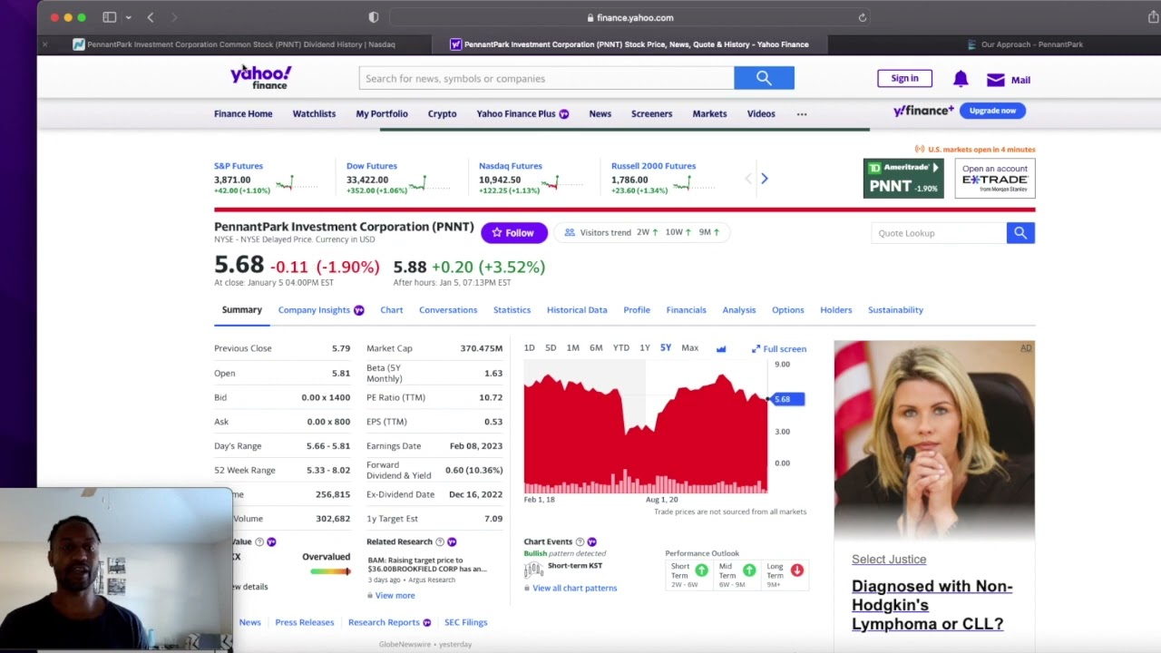The image size is (1161, 653).
Task: Click the Upgrade now button
Action: 992,111
